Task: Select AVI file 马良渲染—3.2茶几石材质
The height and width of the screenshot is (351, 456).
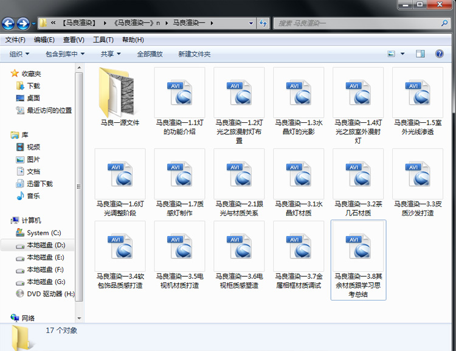Action: click(x=358, y=182)
